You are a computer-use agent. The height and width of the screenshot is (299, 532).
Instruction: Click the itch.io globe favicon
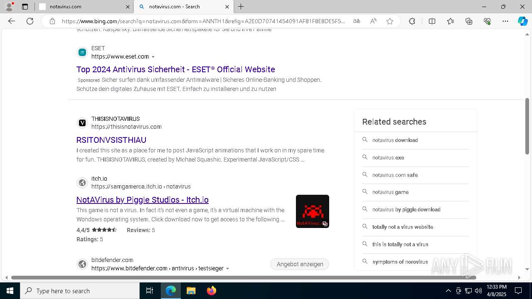tap(82, 183)
